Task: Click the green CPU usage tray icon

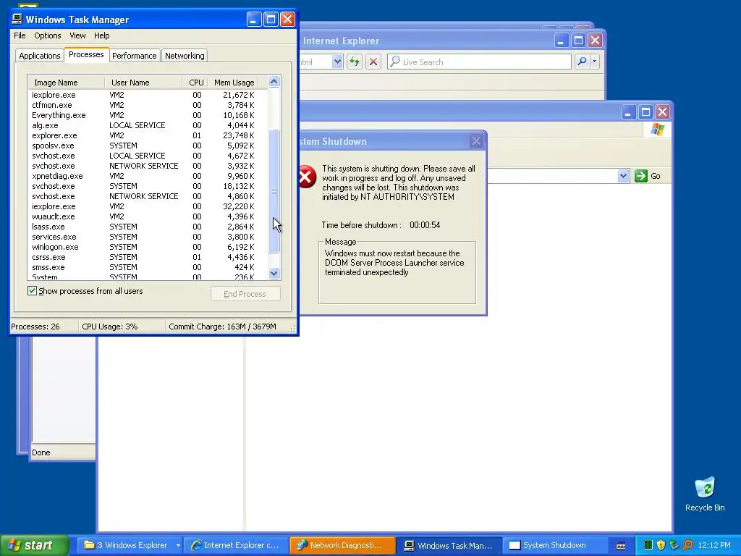Action: click(648, 545)
